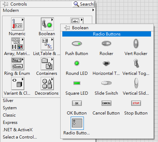Select the Cancel Button control
Viewport: 158px width, 142px height.
point(106,103)
